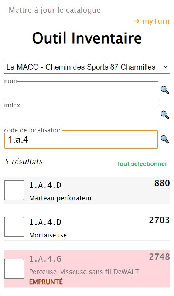Select the Marteau perforateur result row
This screenshot has width=174, height=296.
pyautogui.click(x=87, y=190)
